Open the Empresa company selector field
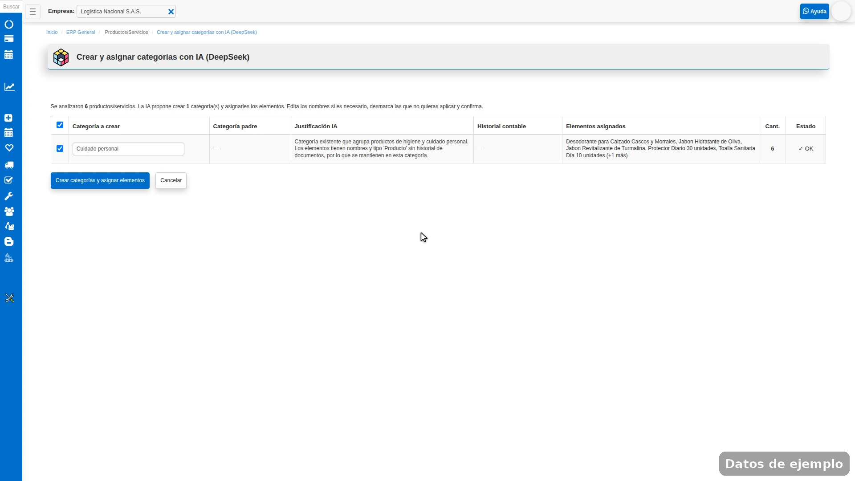The image size is (855, 481). click(x=122, y=12)
